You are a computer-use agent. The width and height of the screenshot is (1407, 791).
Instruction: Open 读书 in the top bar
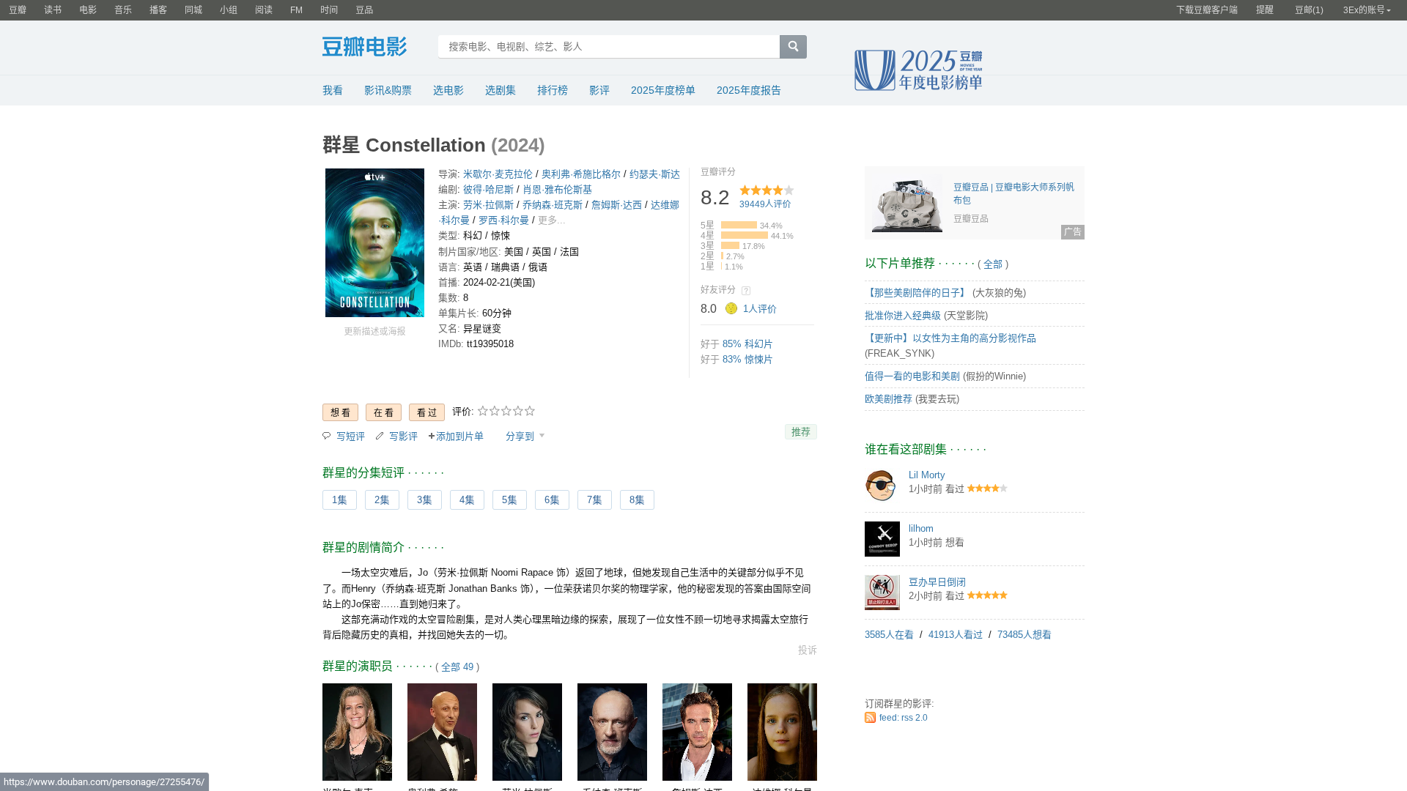pos(53,10)
